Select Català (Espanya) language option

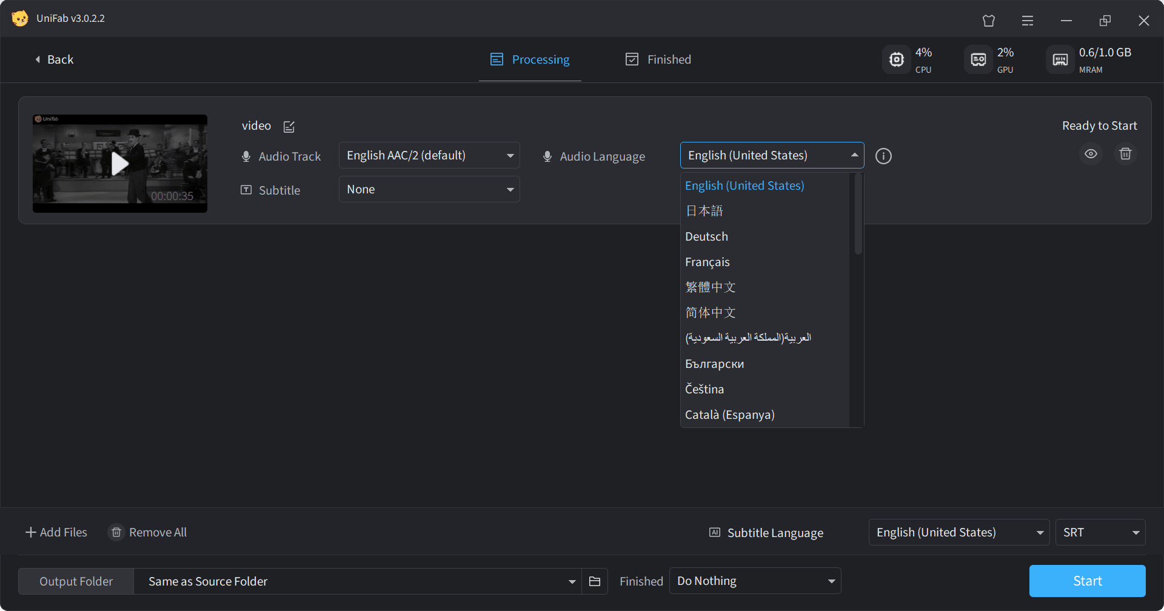[765, 415]
